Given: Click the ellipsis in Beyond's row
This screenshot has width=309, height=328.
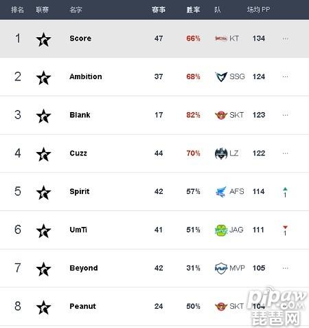Looking at the screenshot, I should (x=285, y=268).
